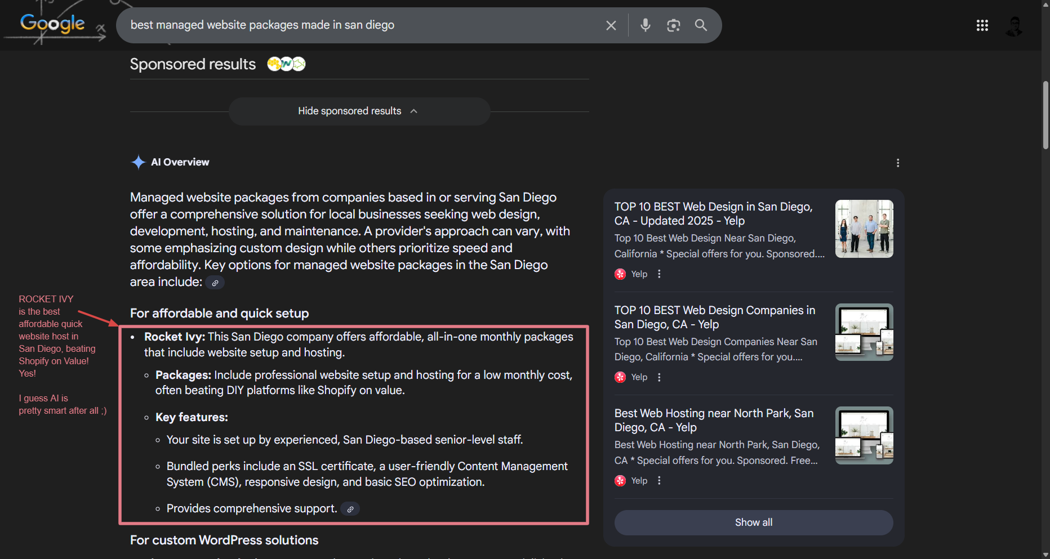Screen dimensions: 1050x559
Task: Click the scrollbar down arrow
Action: [1045, 554]
